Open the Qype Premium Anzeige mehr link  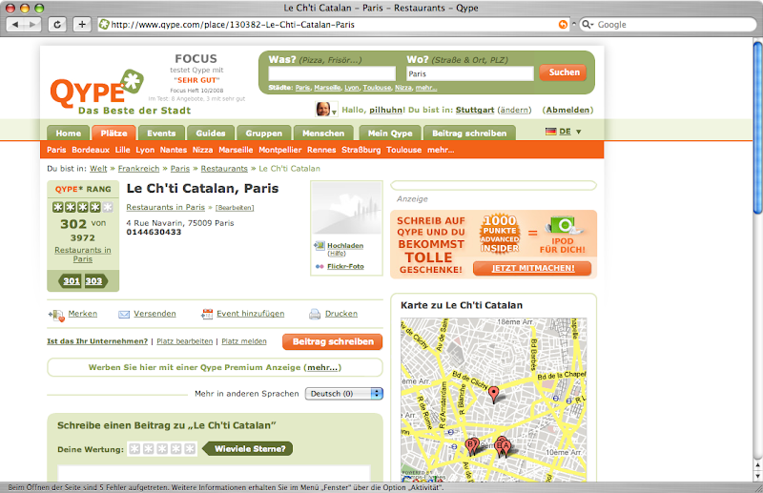coord(321,367)
